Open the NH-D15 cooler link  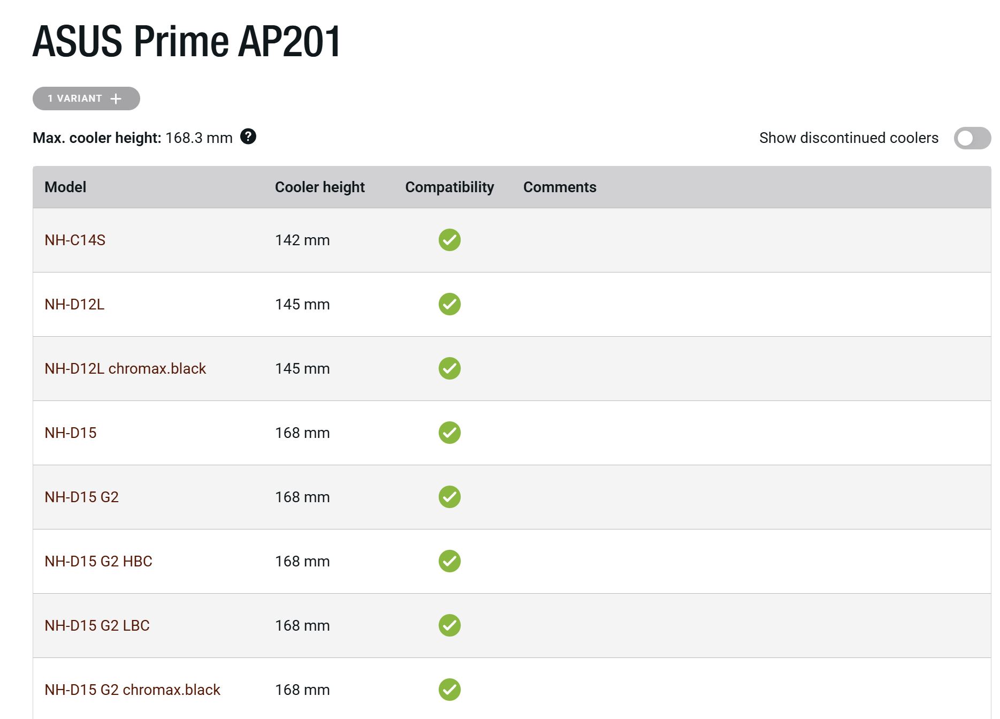tap(71, 433)
